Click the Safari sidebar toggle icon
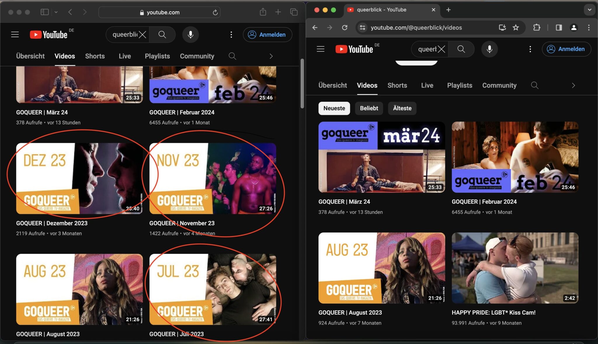The height and width of the screenshot is (344, 598). [x=44, y=12]
